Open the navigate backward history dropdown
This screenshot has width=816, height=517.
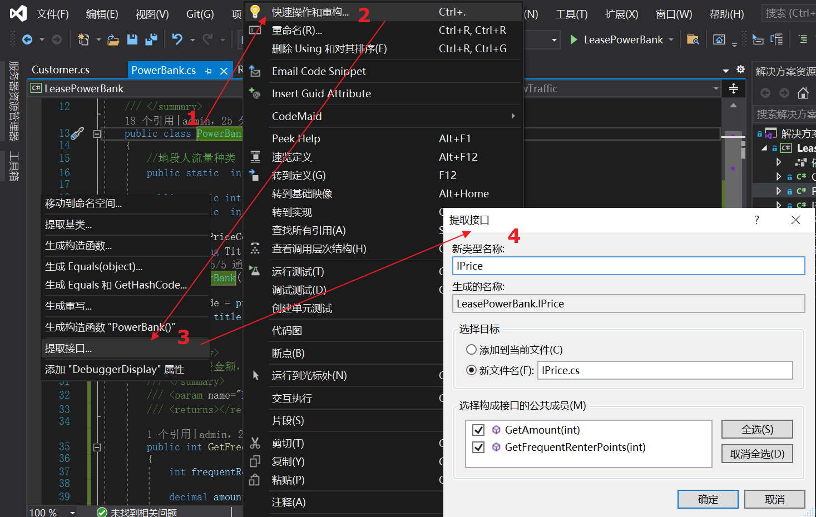(42, 39)
